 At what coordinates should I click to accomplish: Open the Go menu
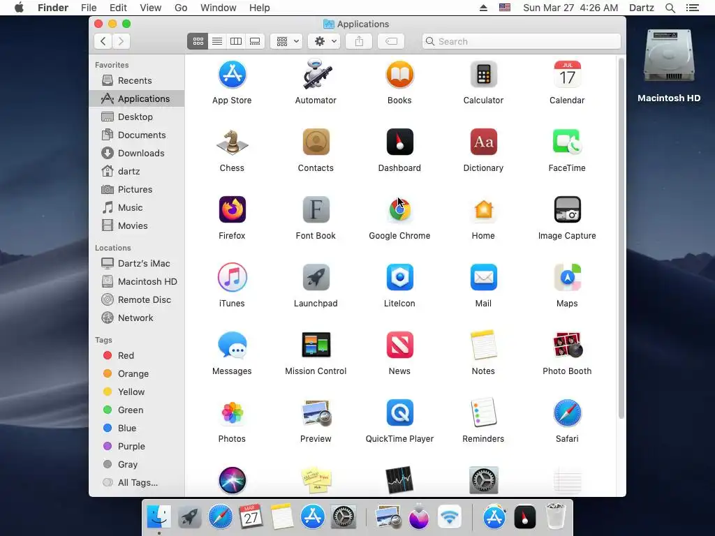click(181, 8)
